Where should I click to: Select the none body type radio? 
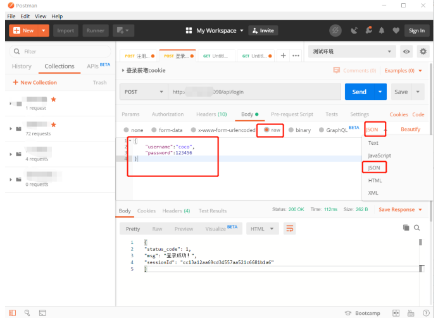(126, 130)
